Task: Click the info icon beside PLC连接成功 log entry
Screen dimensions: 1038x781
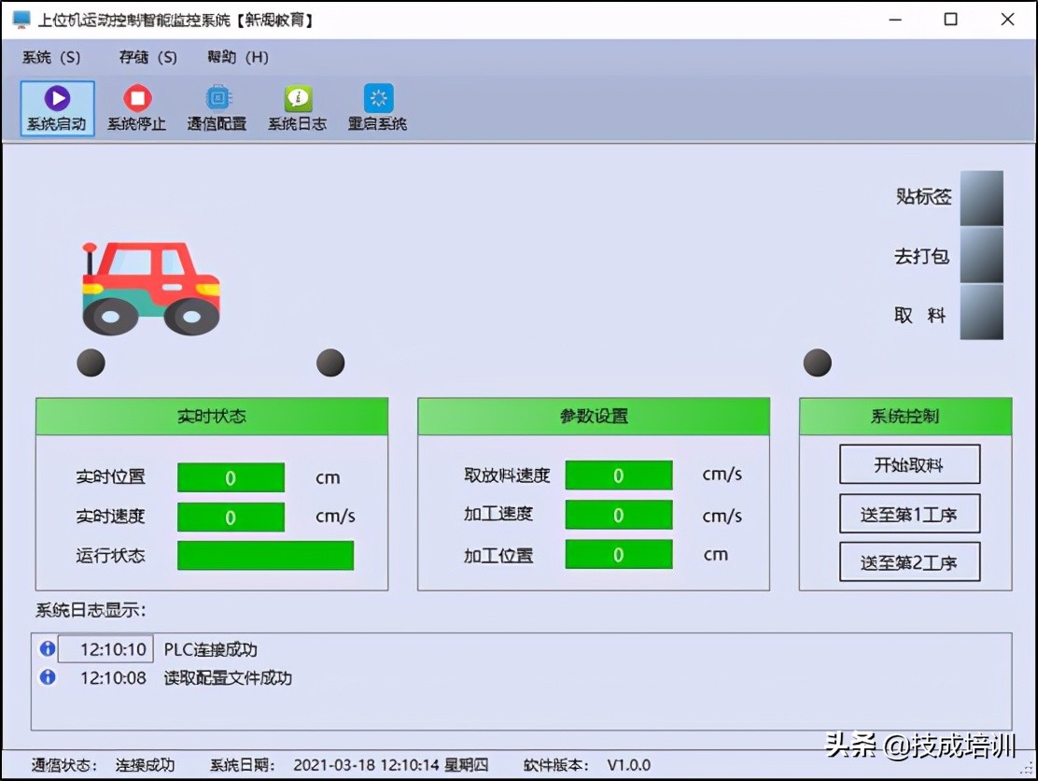Action: [46, 648]
